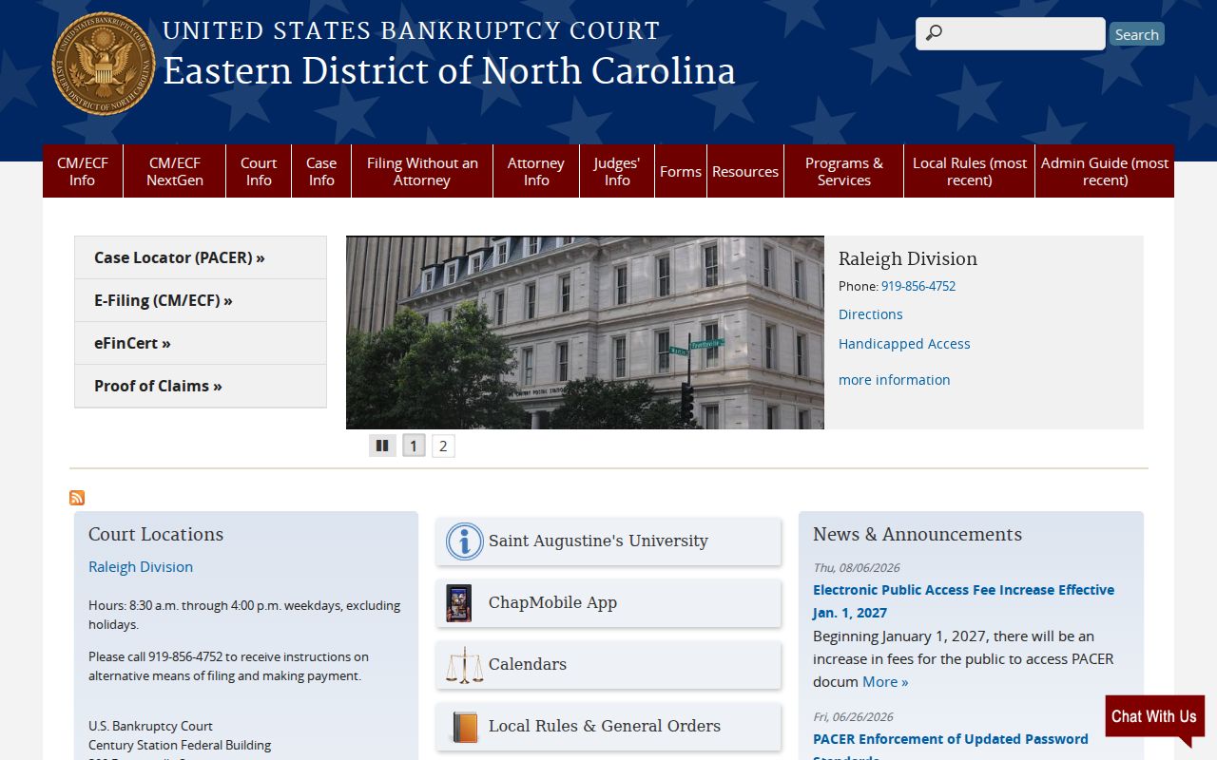
Task: Pause the slideshow
Action: point(382,446)
